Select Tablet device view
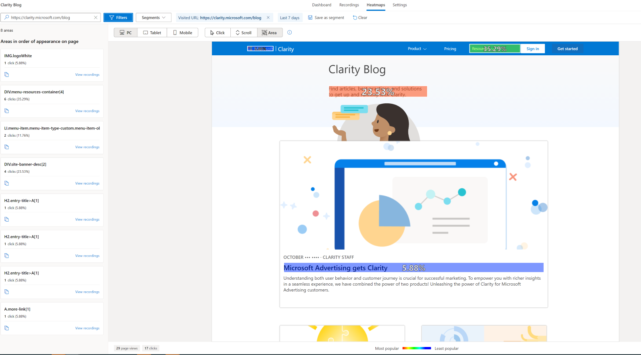Screen dimensions: 641x355 pyautogui.click(x=152, y=32)
